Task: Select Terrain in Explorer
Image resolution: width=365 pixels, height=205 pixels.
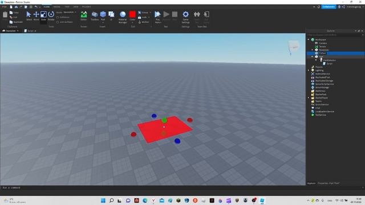Action: pyautogui.click(x=322, y=47)
